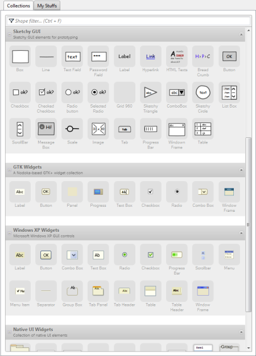
Task: Click the Shape filter search field
Action: pyautogui.click(x=129, y=21)
